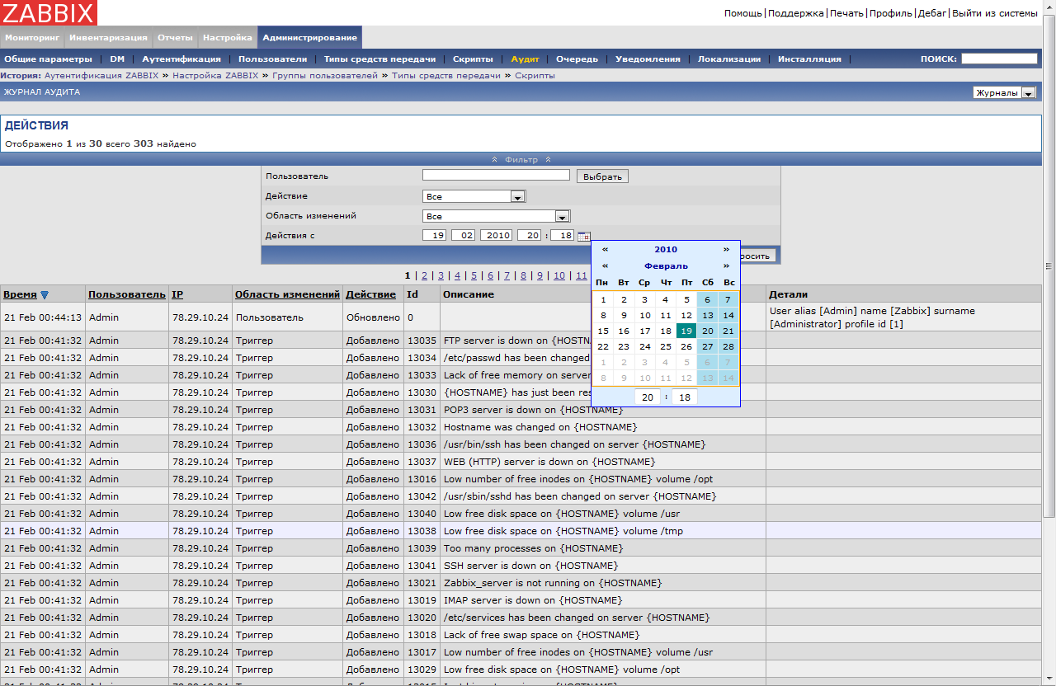Select day 10 of February in calendar

pos(644,315)
